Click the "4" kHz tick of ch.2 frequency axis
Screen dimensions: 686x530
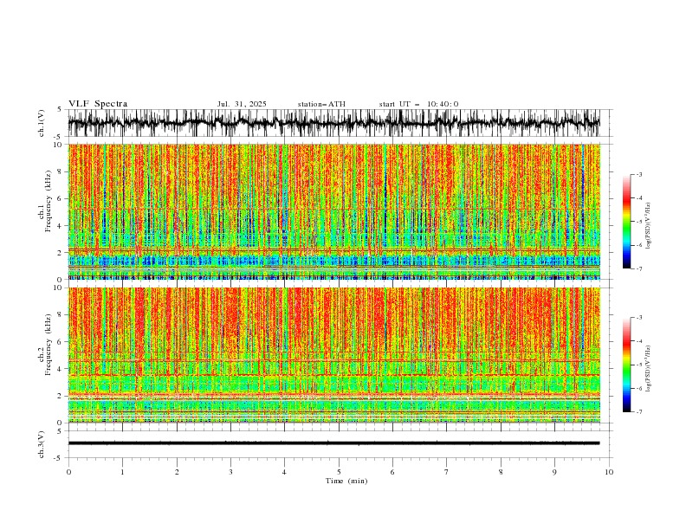61,369
